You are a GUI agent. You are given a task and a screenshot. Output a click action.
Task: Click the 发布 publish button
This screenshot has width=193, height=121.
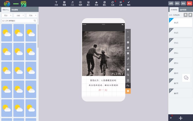183,3
